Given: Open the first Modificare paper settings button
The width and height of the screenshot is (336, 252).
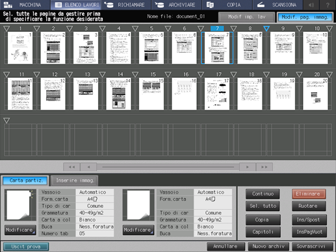Looking at the screenshot, I should [20, 230].
